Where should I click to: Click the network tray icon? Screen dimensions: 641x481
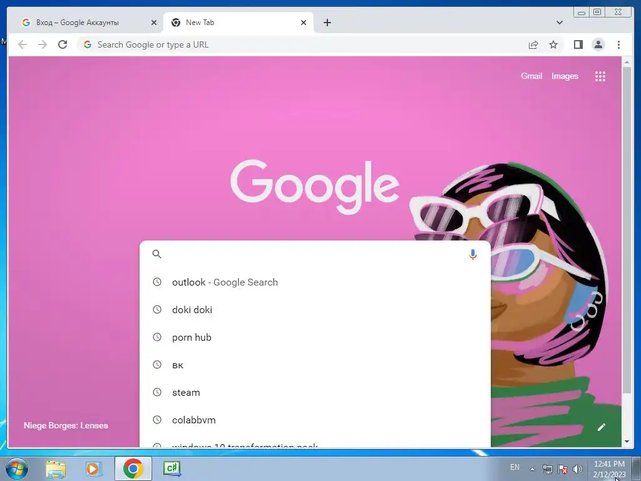[547, 469]
